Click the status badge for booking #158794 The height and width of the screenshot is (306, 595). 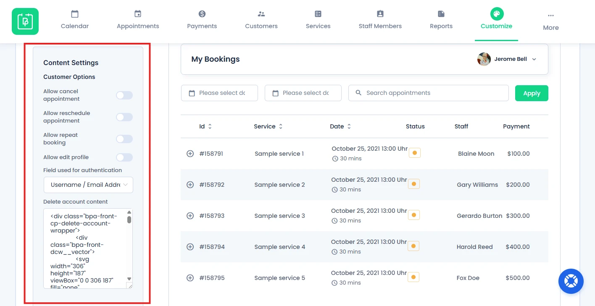click(414, 246)
